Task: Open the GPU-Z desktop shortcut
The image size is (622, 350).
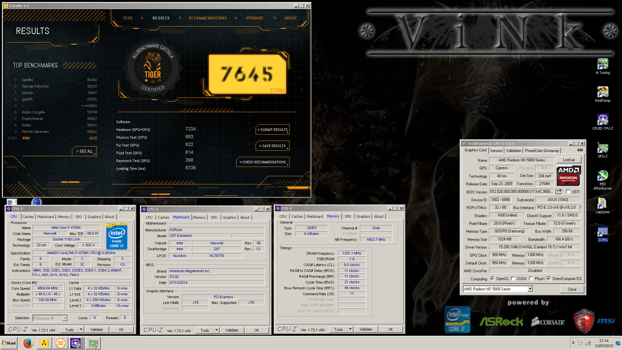Action: pyautogui.click(x=603, y=150)
